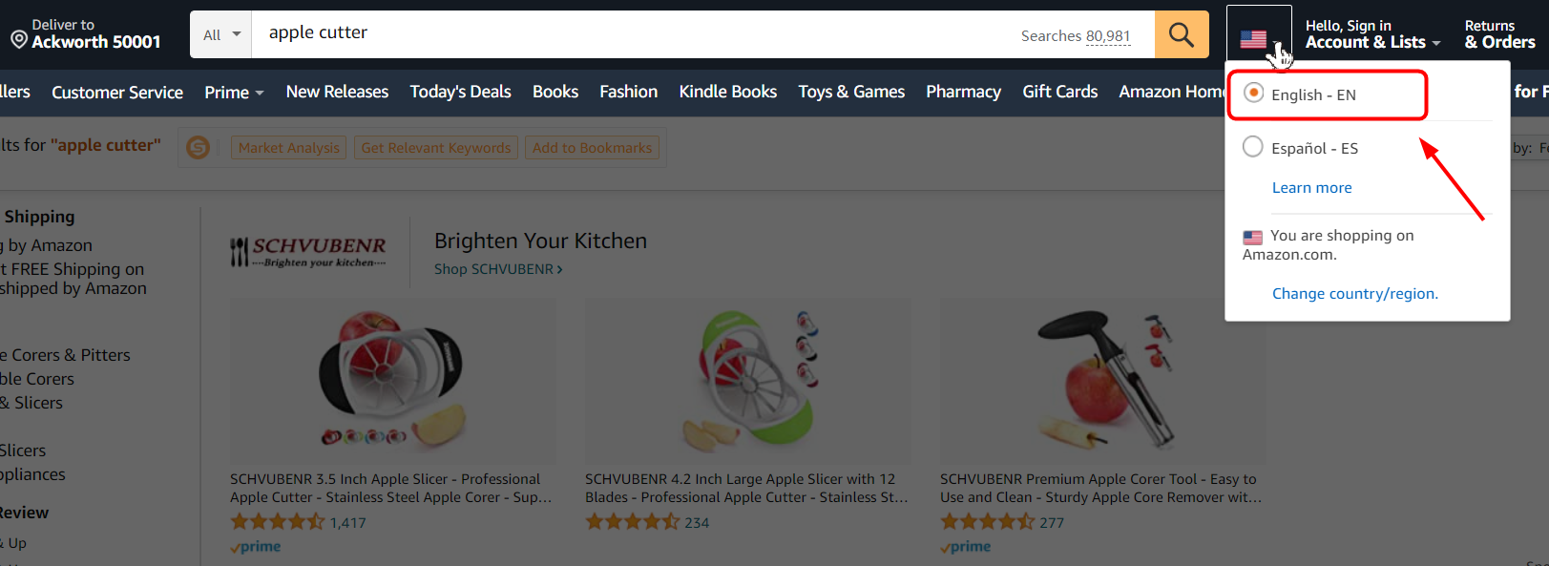Open the All departments search dropdown

(221, 35)
